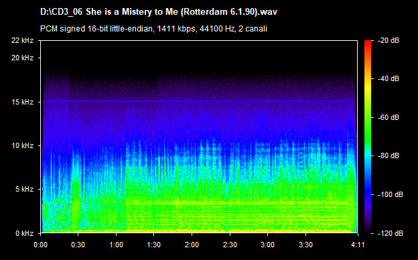Click the 0:30 time axis marker
The image size is (418, 260).
78,245
